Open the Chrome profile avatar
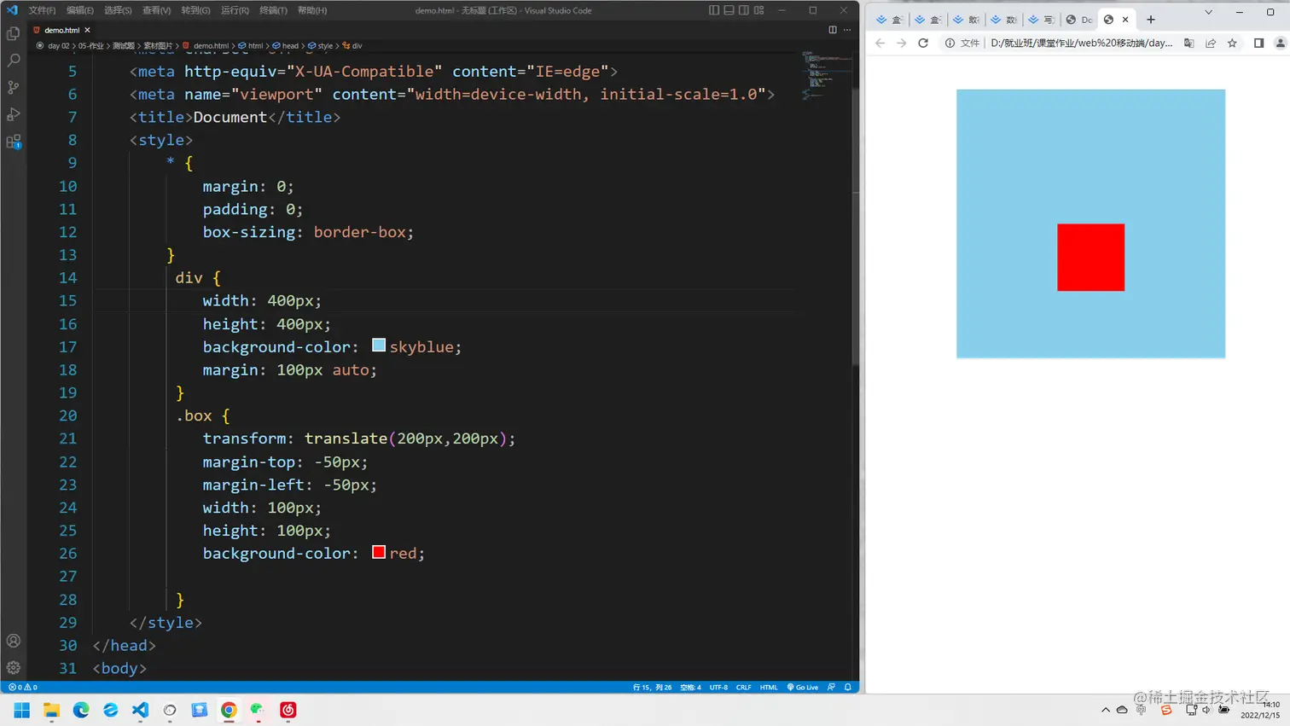 coord(1281,43)
